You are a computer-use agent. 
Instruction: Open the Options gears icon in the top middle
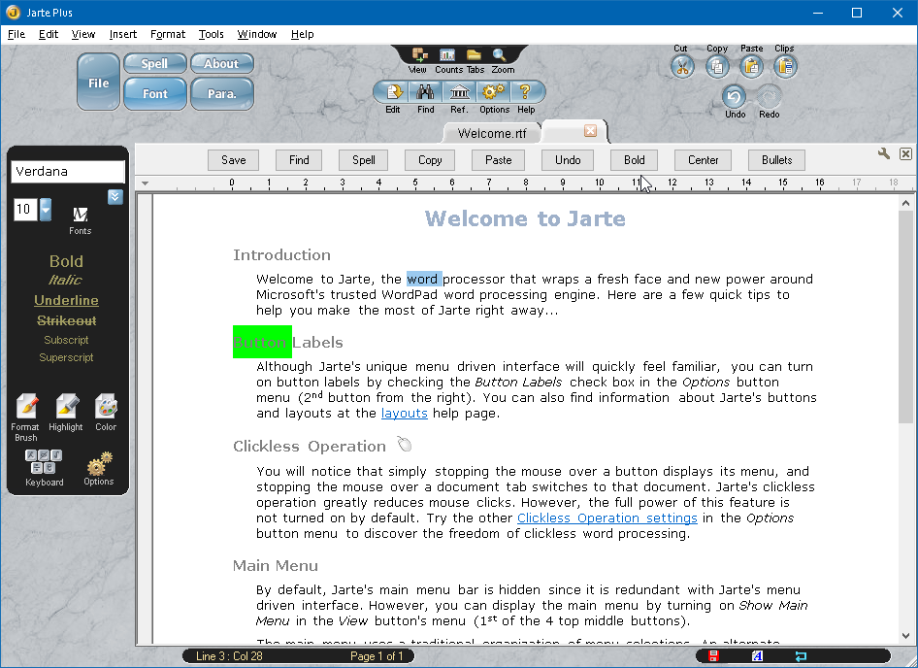(x=492, y=92)
